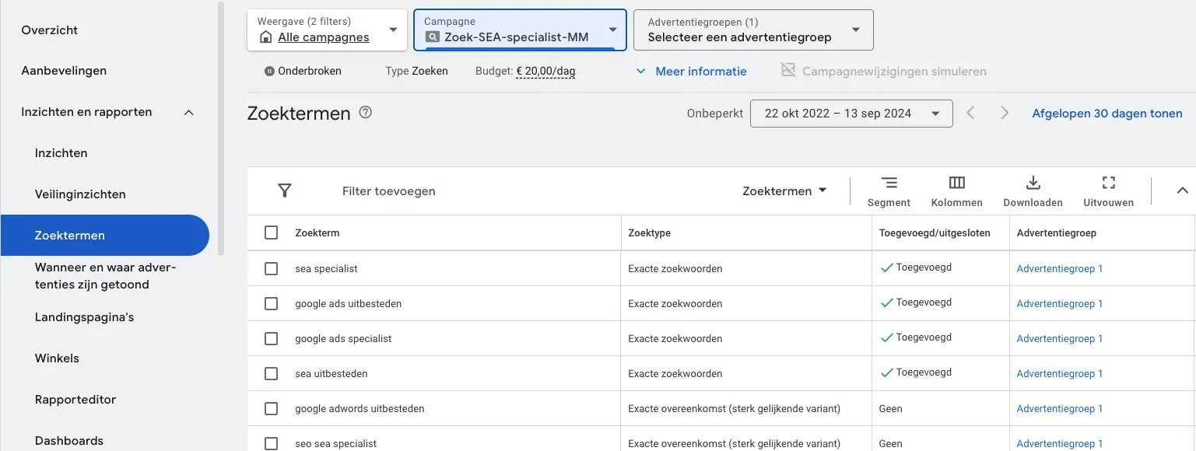The height and width of the screenshot is (451, 1196).
Task: Check the select-all checkbox in the table header
Action: coord(271,232)
